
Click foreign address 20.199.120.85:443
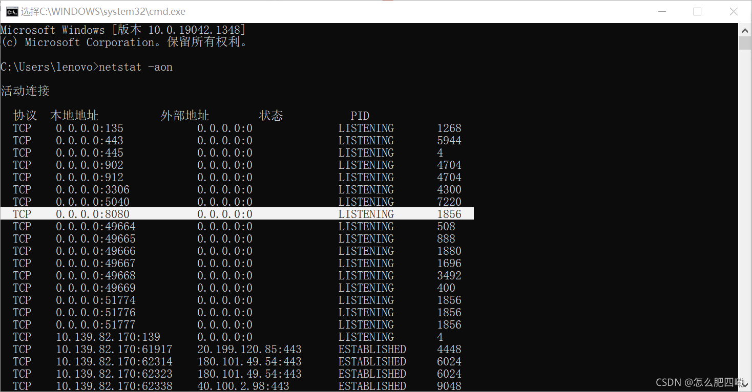coord(249,350)
